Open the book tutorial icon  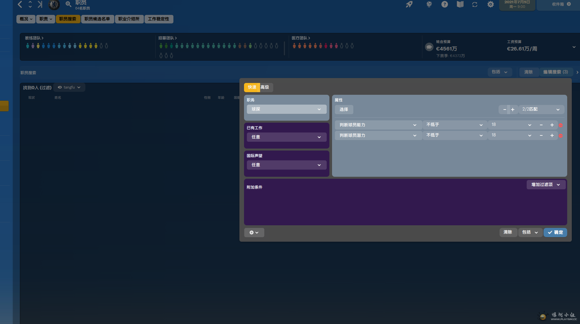(x=460, y=5)
